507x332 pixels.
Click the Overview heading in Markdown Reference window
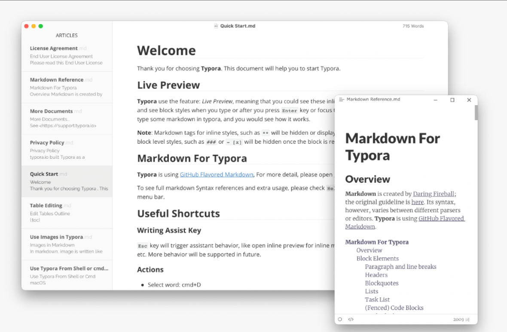pyautogui.click(x=368, y=179)
